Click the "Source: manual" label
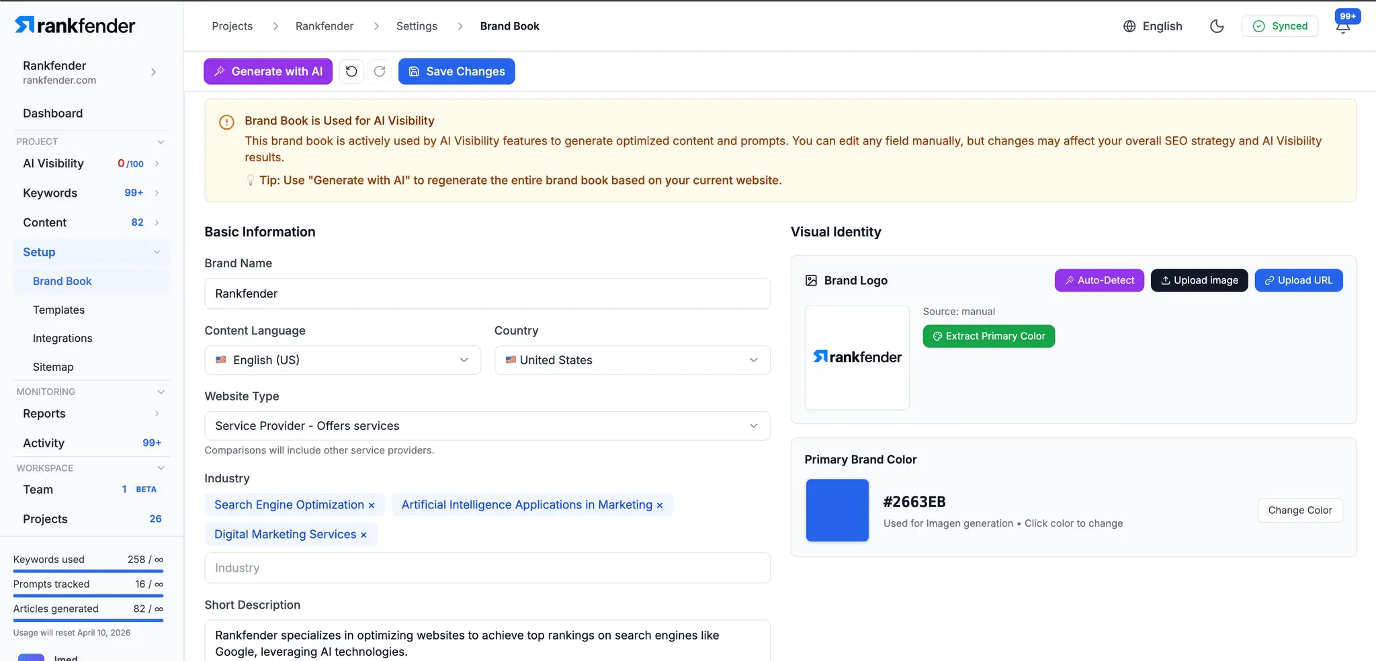This screenshot has width=1376, height=661. point(959,312)
